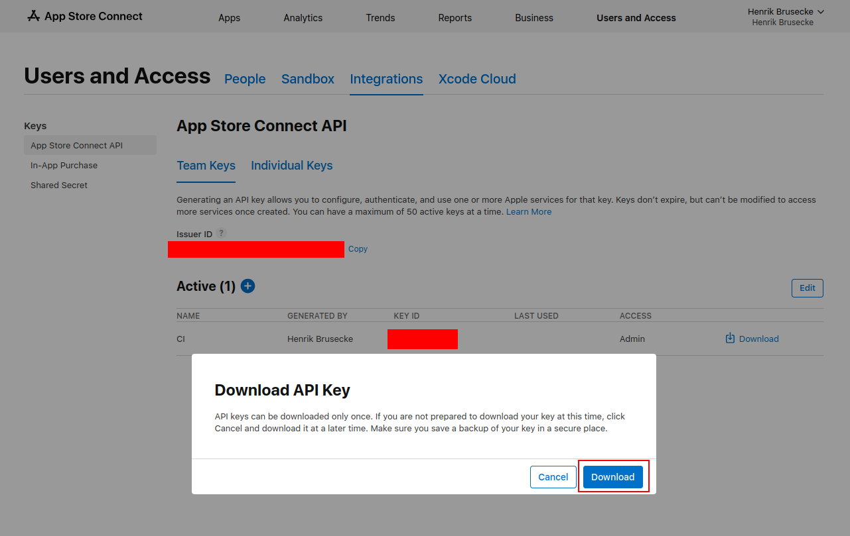Go to Trends in the top navigation
The width and height of the screenshot is (850, 536).
point(381,18)
